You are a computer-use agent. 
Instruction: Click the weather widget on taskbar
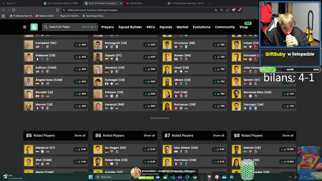13,177
